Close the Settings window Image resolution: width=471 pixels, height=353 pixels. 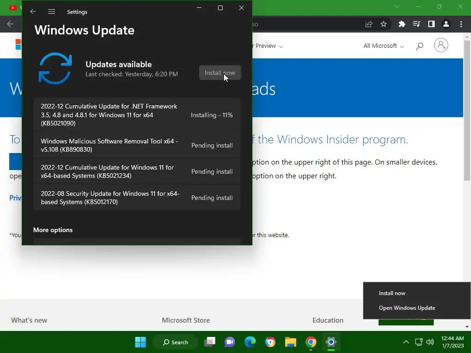[x=241, y=8]
